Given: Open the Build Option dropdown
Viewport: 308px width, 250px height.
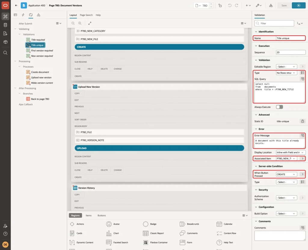Looking at the screenshot, I should pyautogui.click(x=286, y=214).
